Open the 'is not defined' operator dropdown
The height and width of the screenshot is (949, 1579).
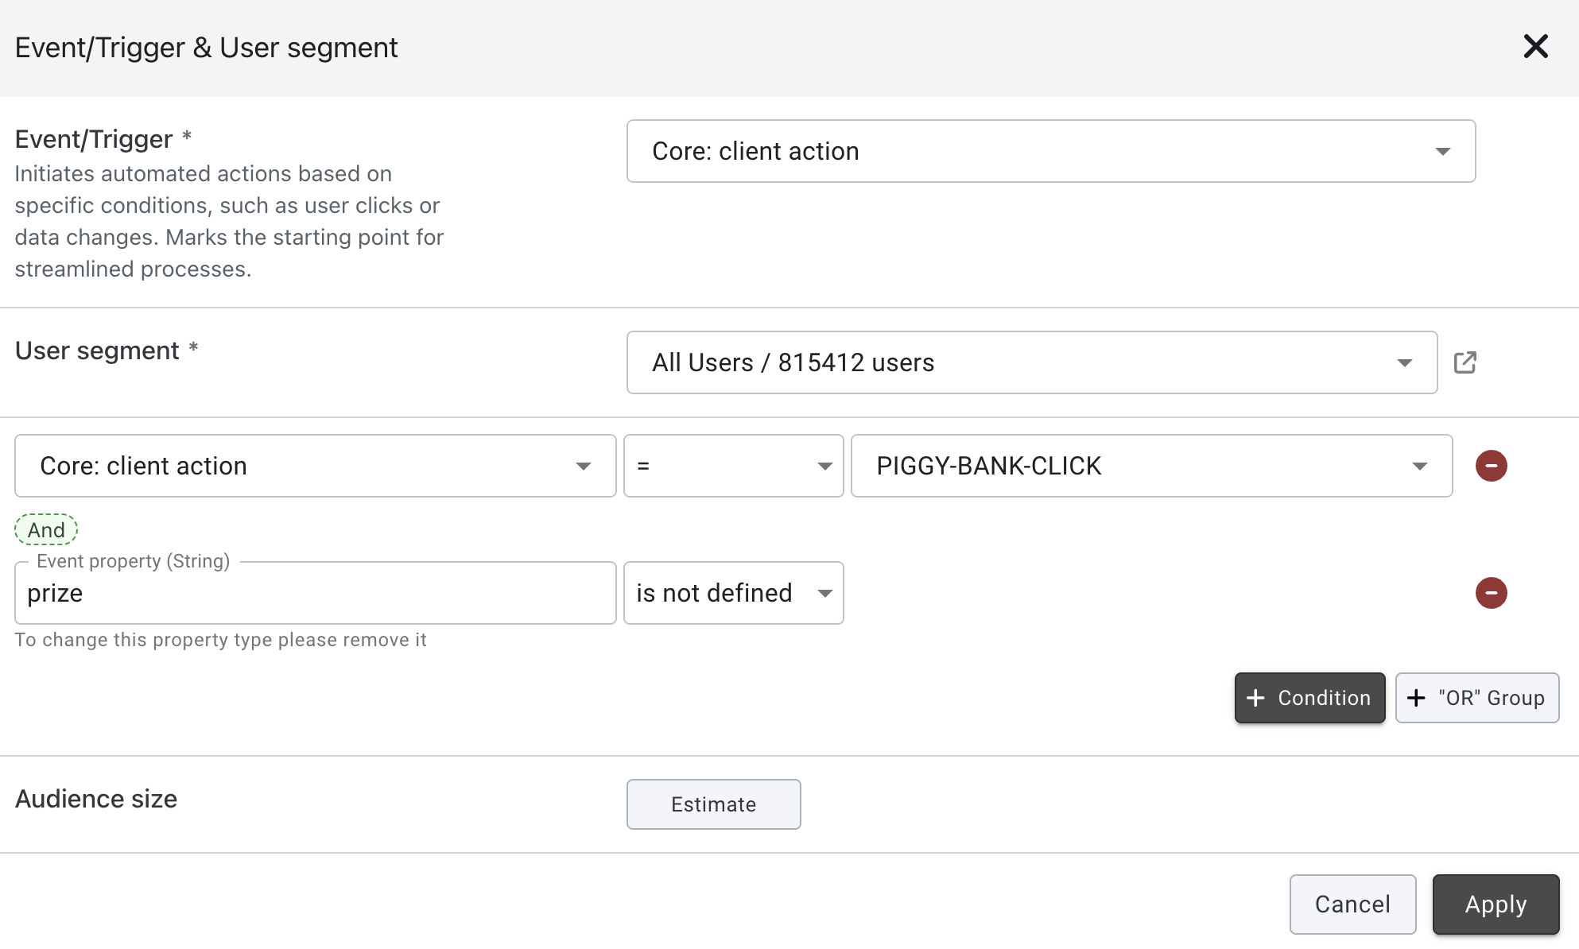coord(732,593)
